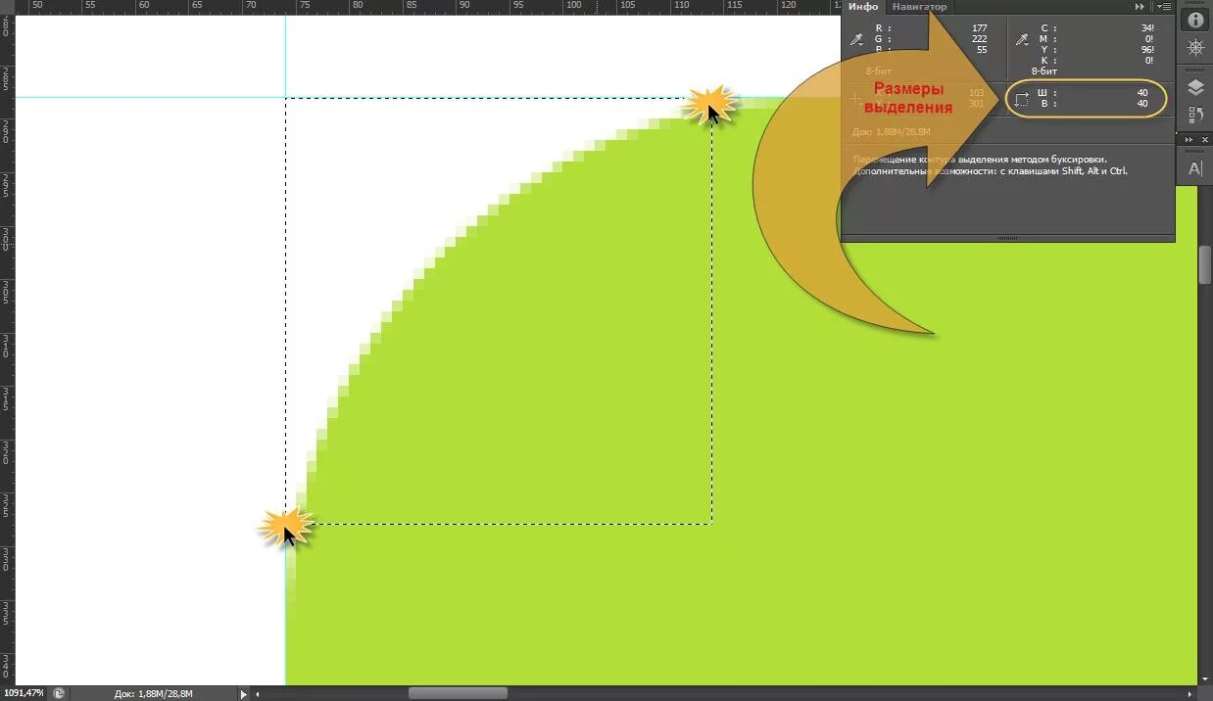Viewport: 1213px width, 701px height.
Task: Click the zoom percentage field 1091,47%
Action: click(23, 693)
